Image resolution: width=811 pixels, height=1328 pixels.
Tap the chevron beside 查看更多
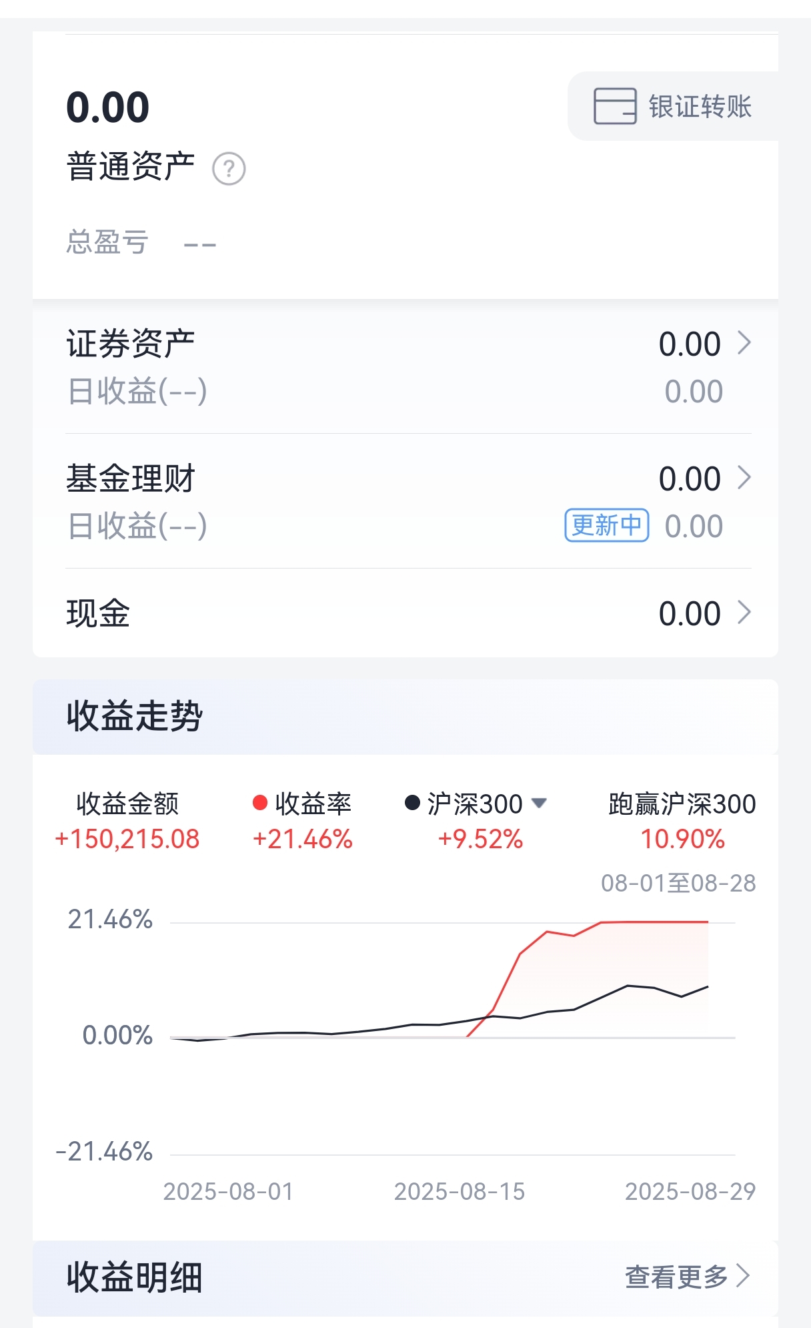pyautogui.click(x=743, y=1276)
